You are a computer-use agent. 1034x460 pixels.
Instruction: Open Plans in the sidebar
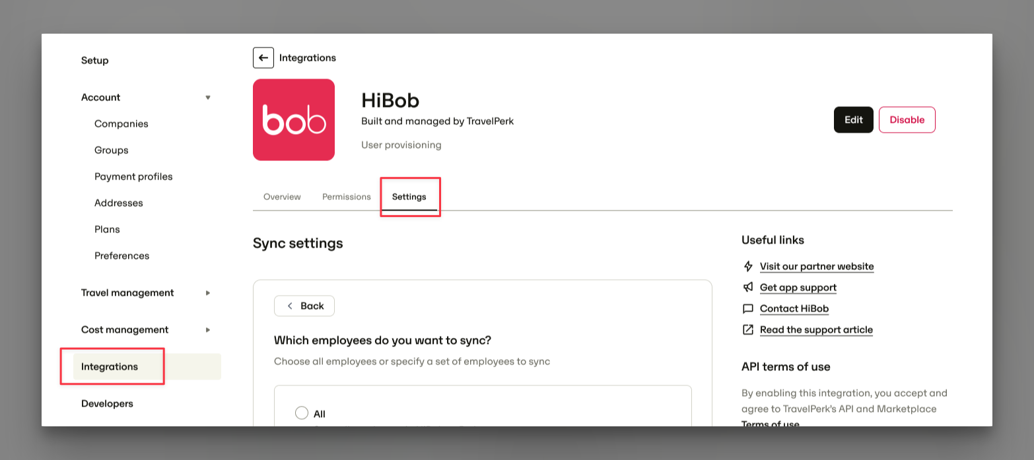click(107, 230)
